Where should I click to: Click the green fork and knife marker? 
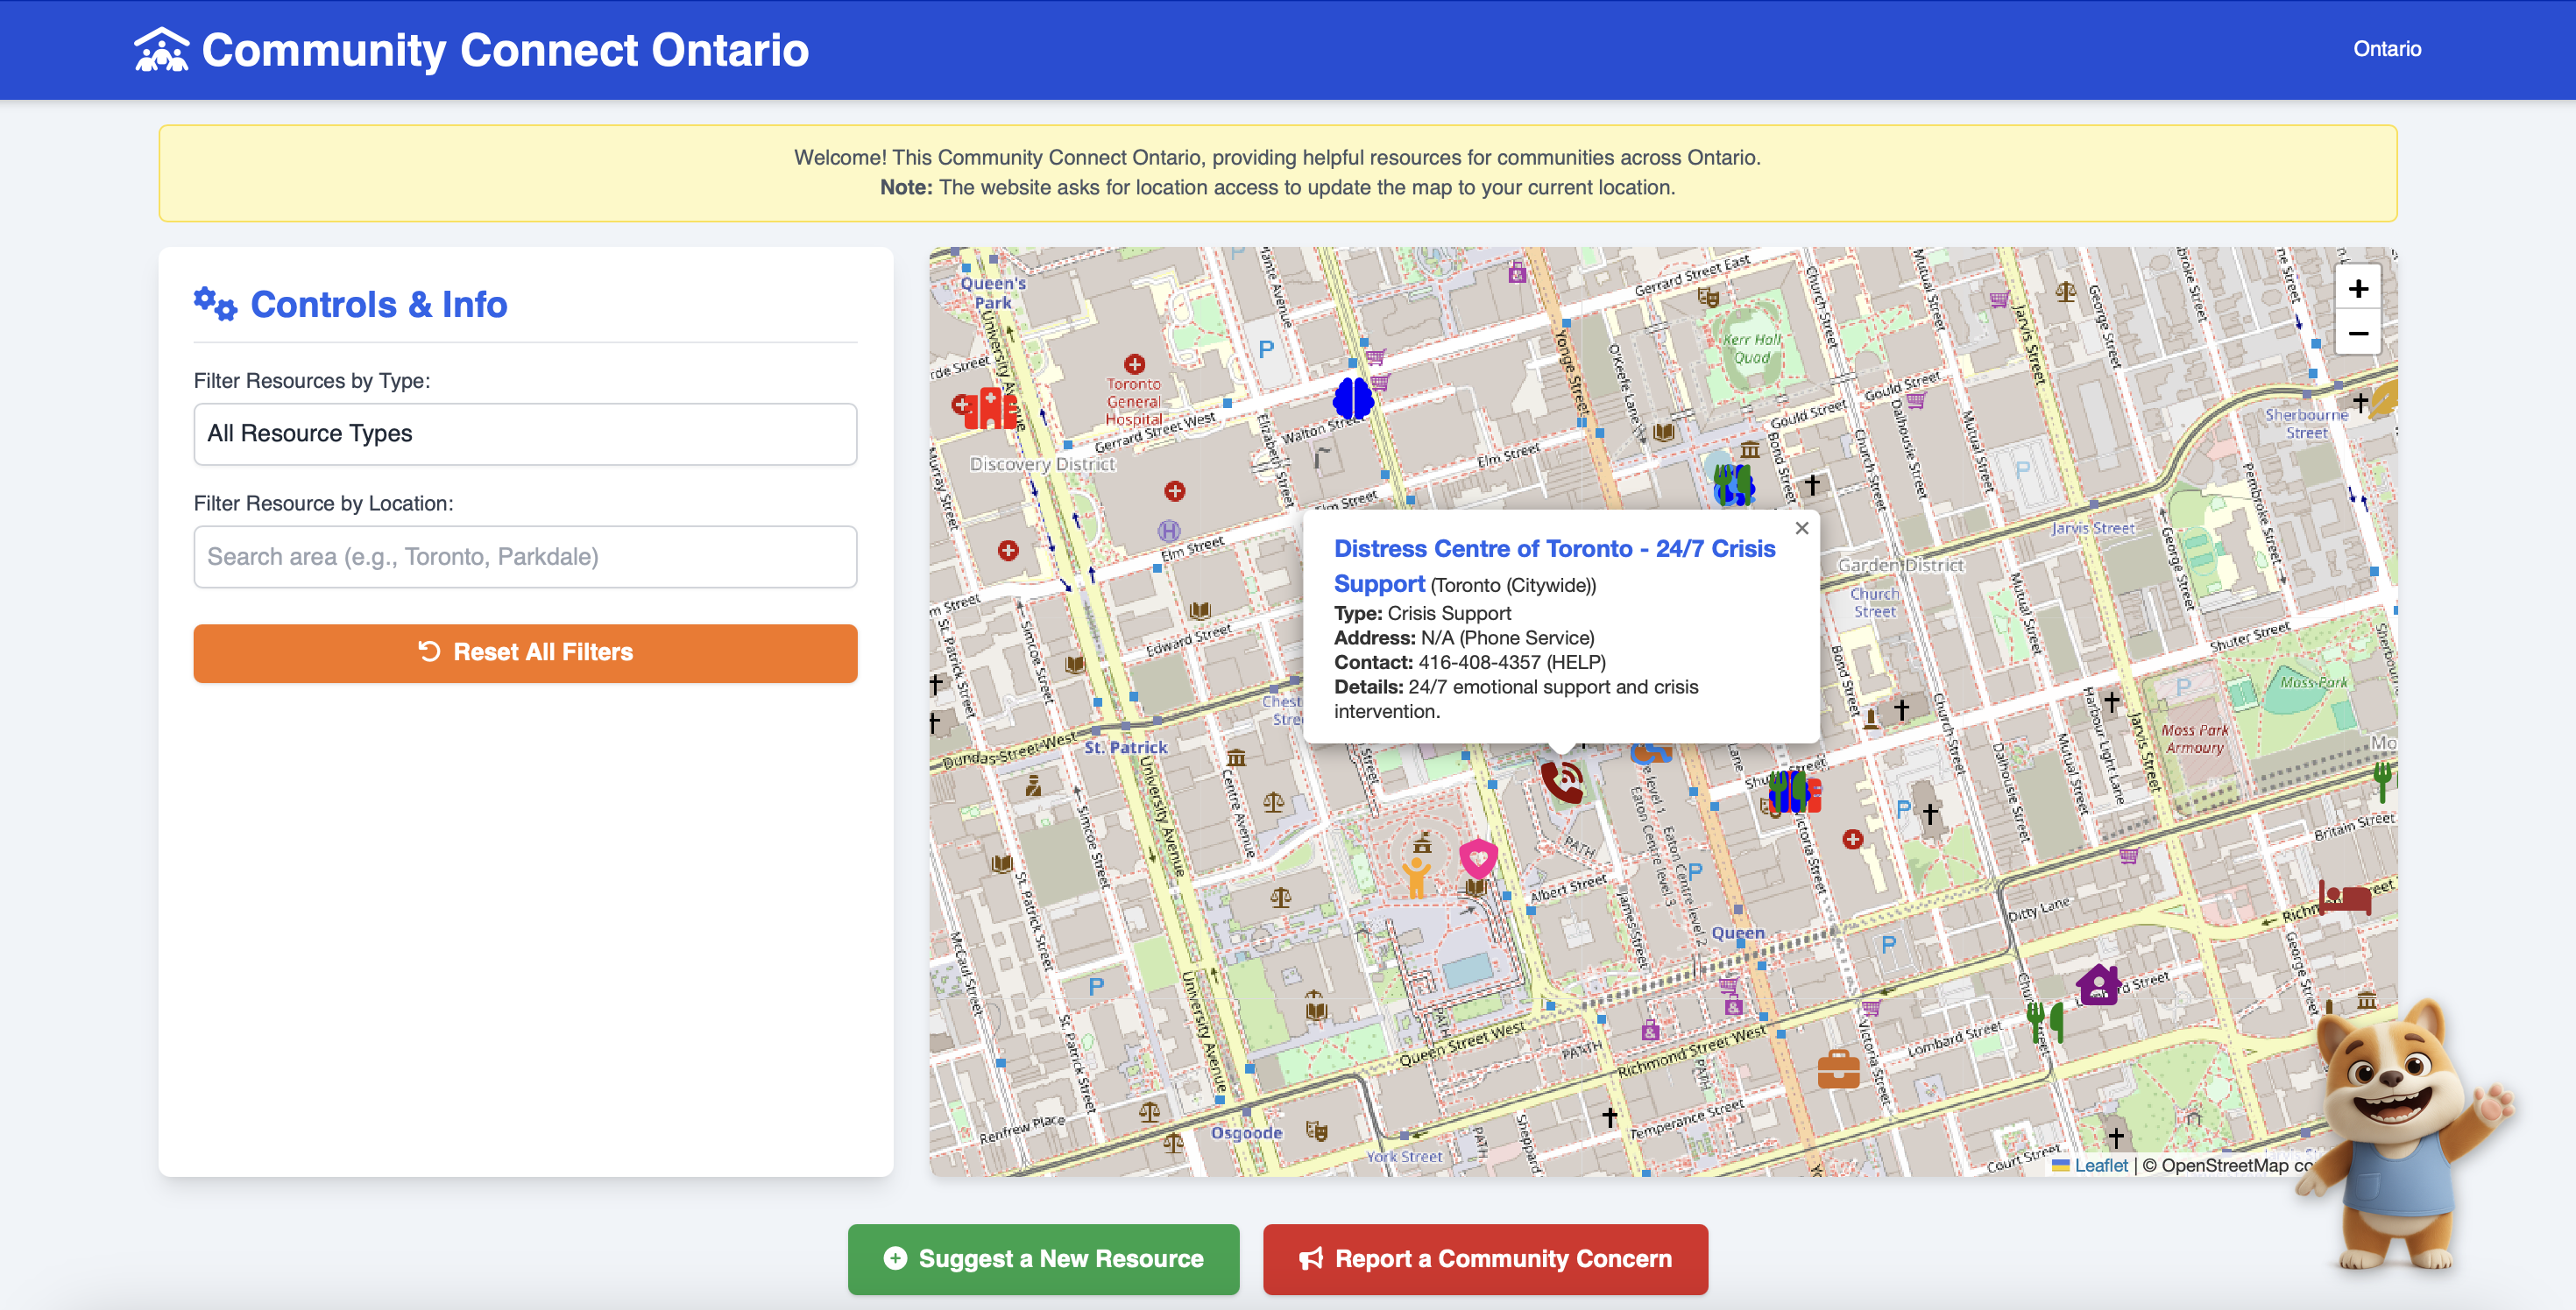(x=2044, y=1021)
